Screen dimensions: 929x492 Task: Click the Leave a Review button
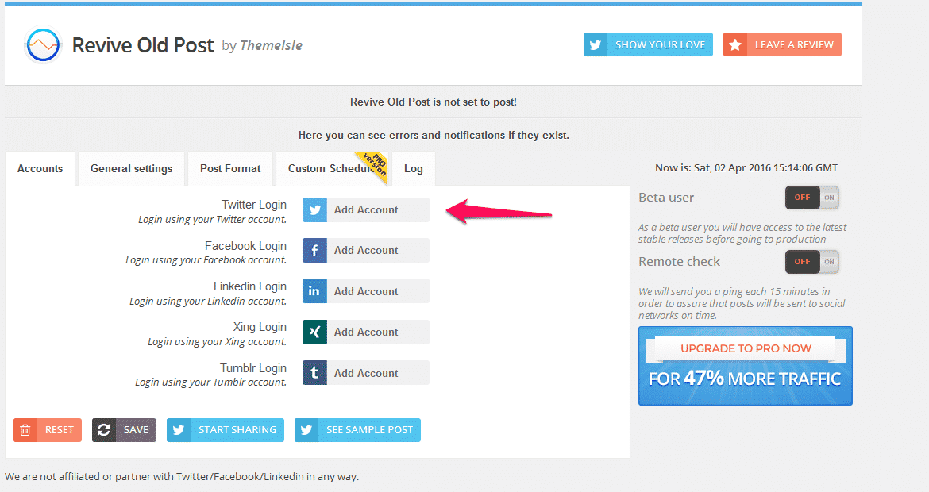point(782,45)
